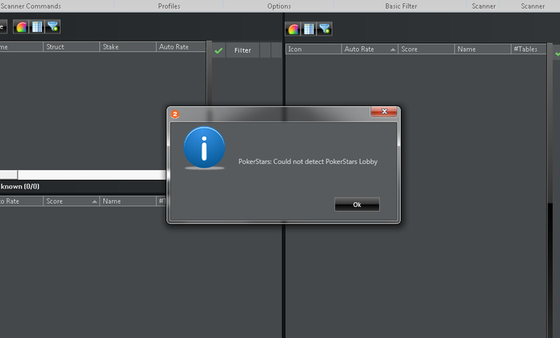Viewport: 560px width, 338px height.
Task: Click the orange app icon in dialog title
Action: (175, 114)
